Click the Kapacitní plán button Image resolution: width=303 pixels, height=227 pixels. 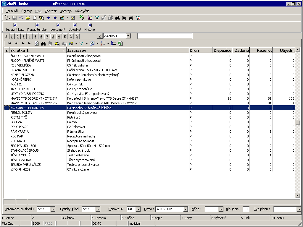point(37,27)
